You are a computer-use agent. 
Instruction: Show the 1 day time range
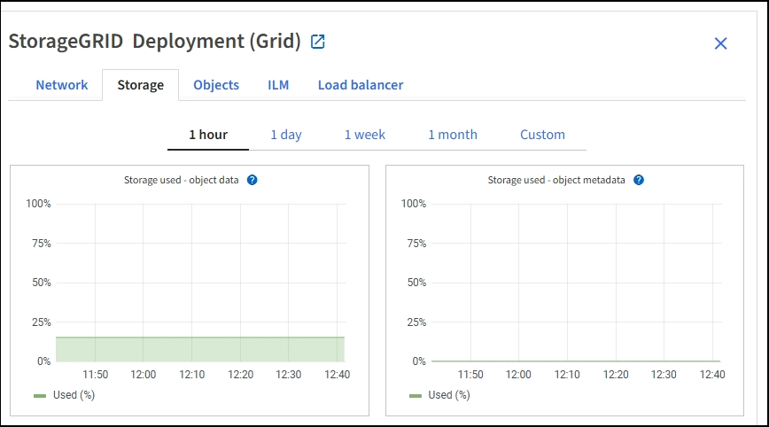pyautogui.click(x=285, y=135)
